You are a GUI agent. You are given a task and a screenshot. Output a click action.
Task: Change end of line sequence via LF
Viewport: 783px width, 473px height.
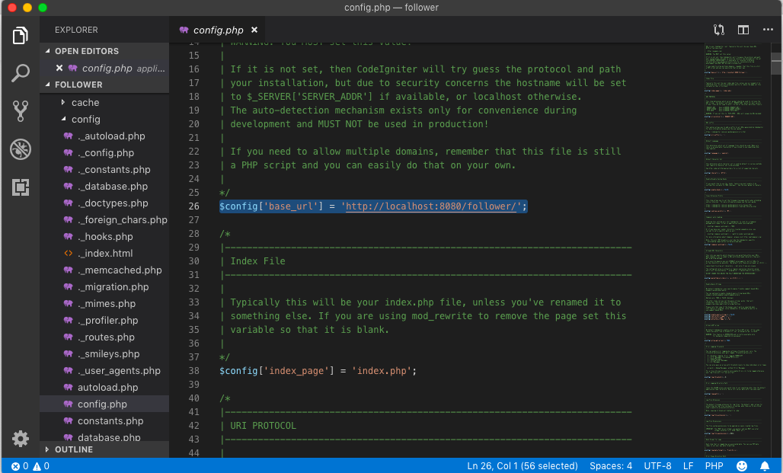point(688,466)
